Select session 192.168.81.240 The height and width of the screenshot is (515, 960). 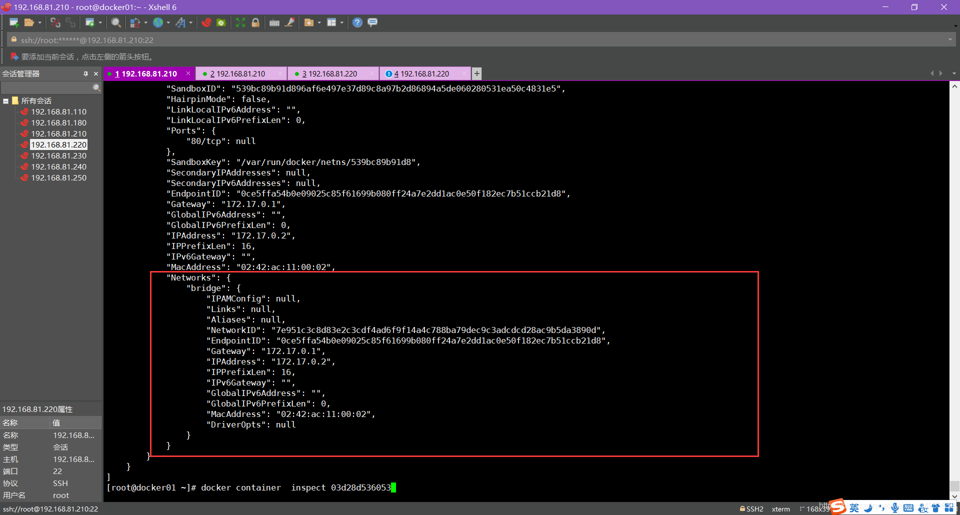(x=58, y=166)
